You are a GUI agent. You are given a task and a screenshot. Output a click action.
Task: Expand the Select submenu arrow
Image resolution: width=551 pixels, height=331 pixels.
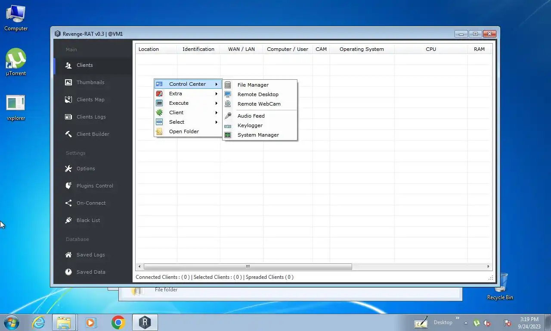[217, 122]
